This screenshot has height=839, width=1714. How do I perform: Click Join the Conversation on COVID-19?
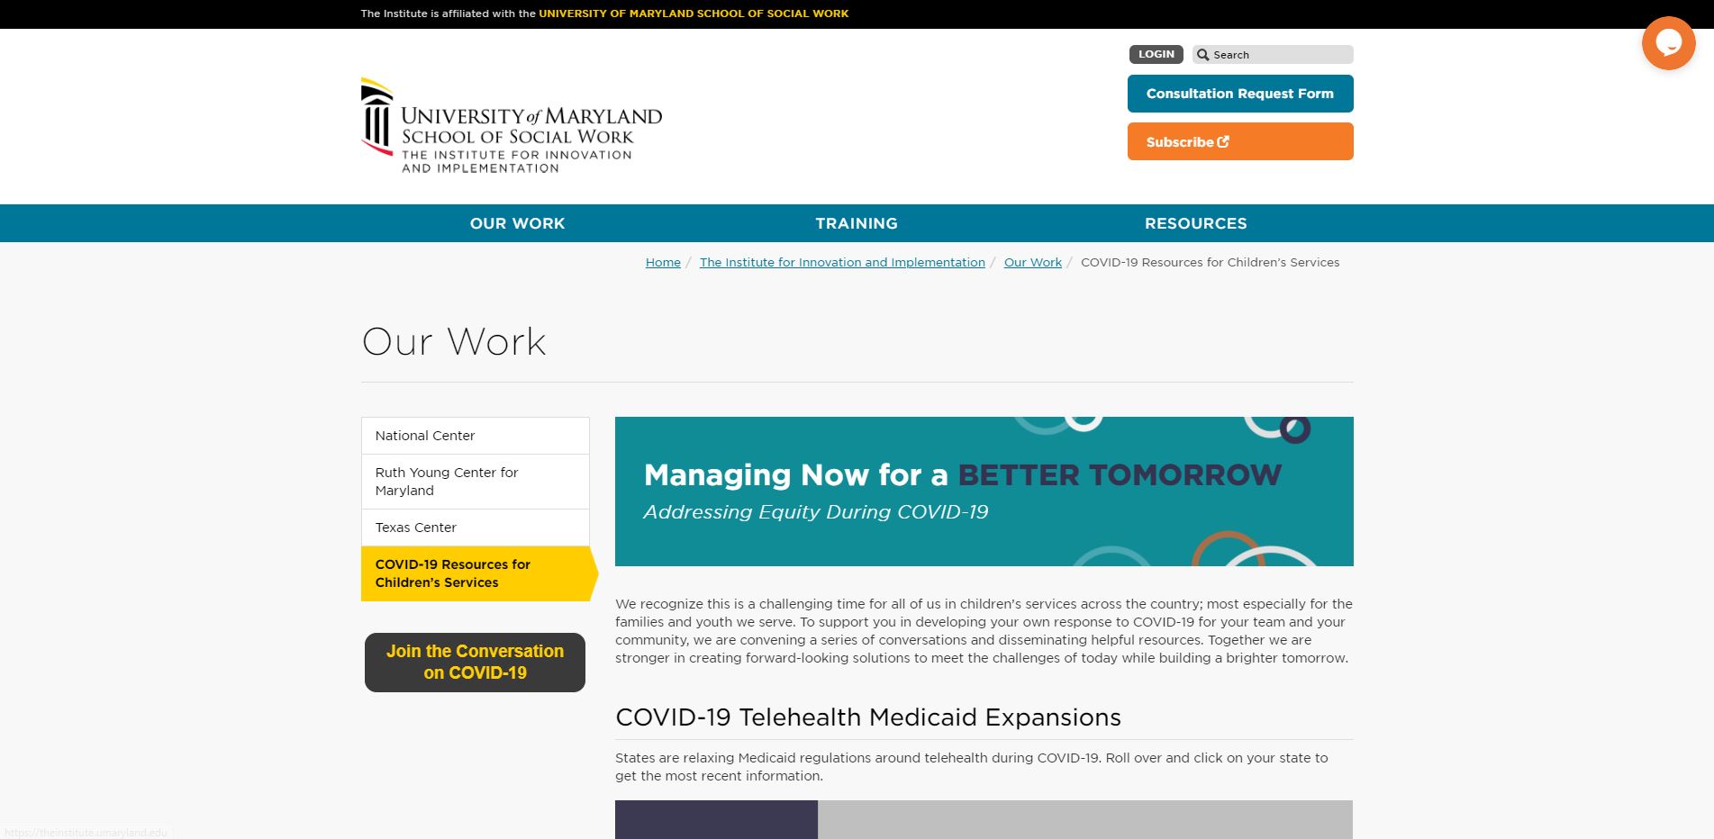point(475,663)
